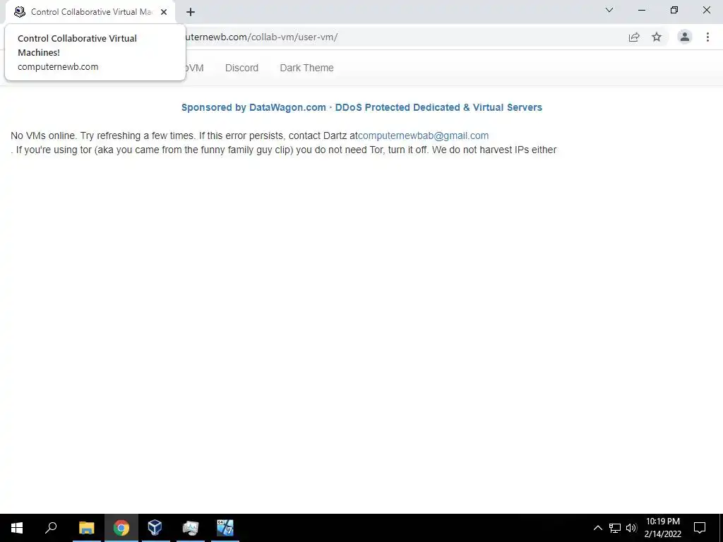Viewport: 723px width, 542px height.
Task: Open the Chrome profile avatar
Action: [685, 37]
